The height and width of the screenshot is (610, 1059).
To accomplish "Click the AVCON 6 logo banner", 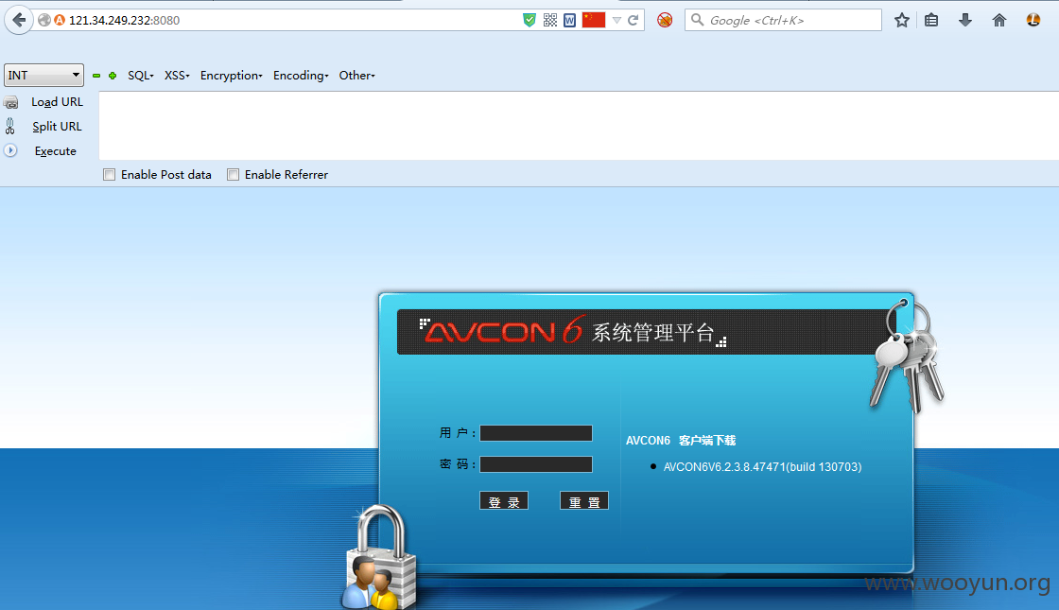I will [573, 331].
